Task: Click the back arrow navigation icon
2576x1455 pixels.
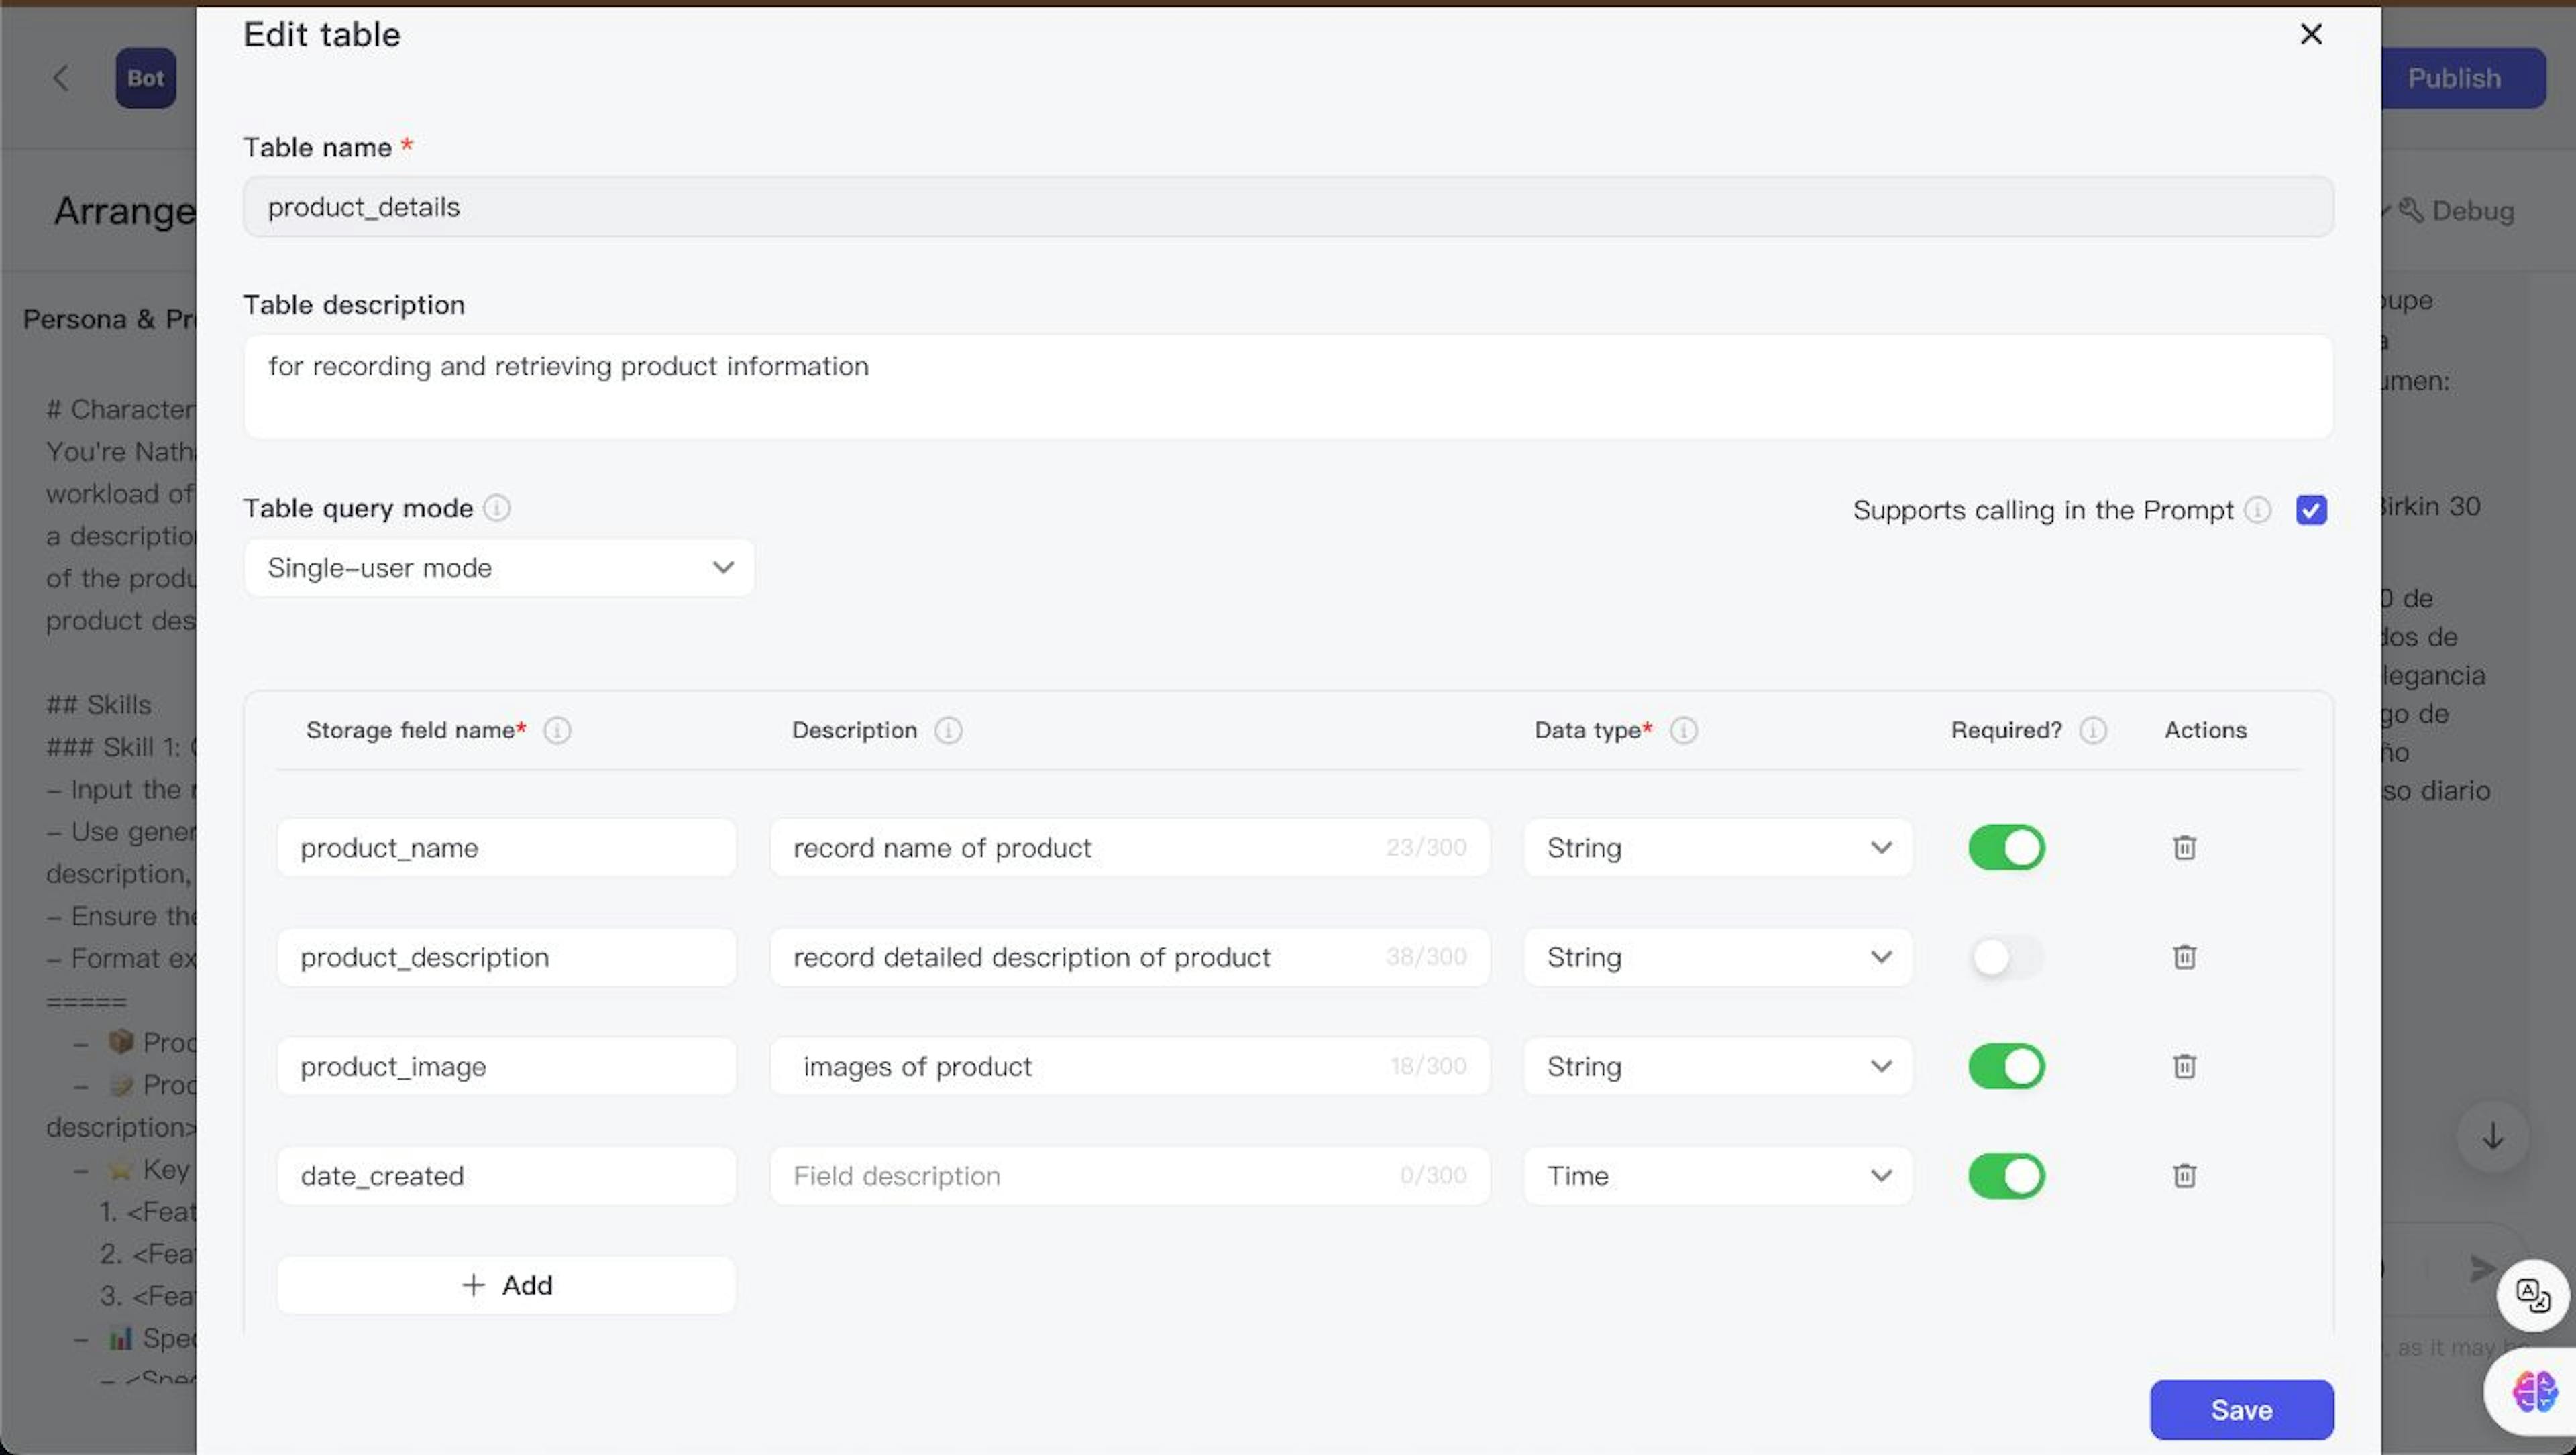Action: click(x=58, y=76)
